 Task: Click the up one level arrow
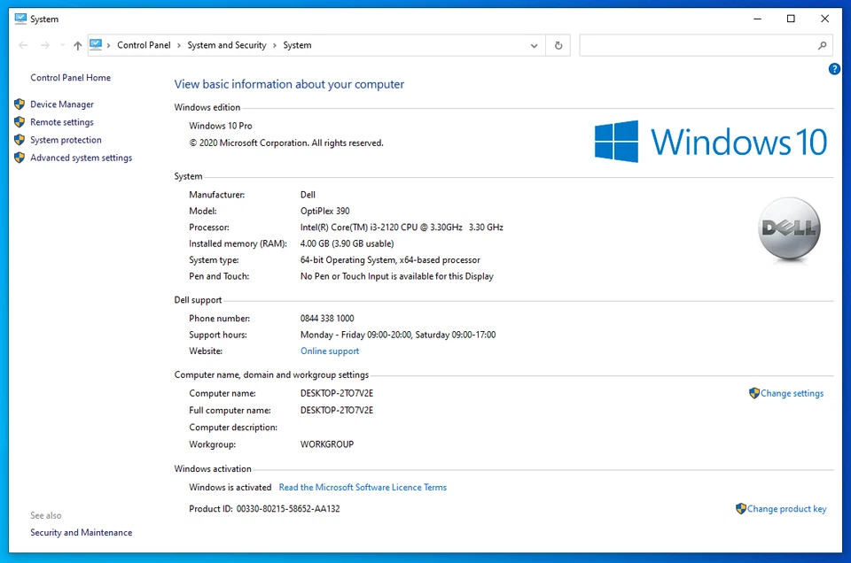point(78,45)
